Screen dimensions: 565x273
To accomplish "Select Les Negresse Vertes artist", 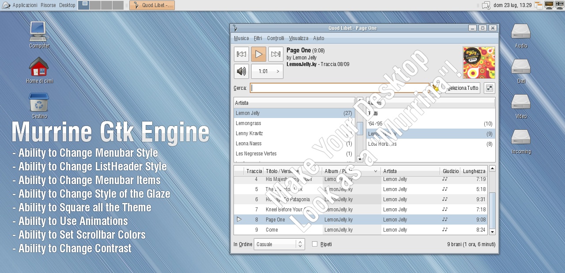I will click(x=294, y=154).
